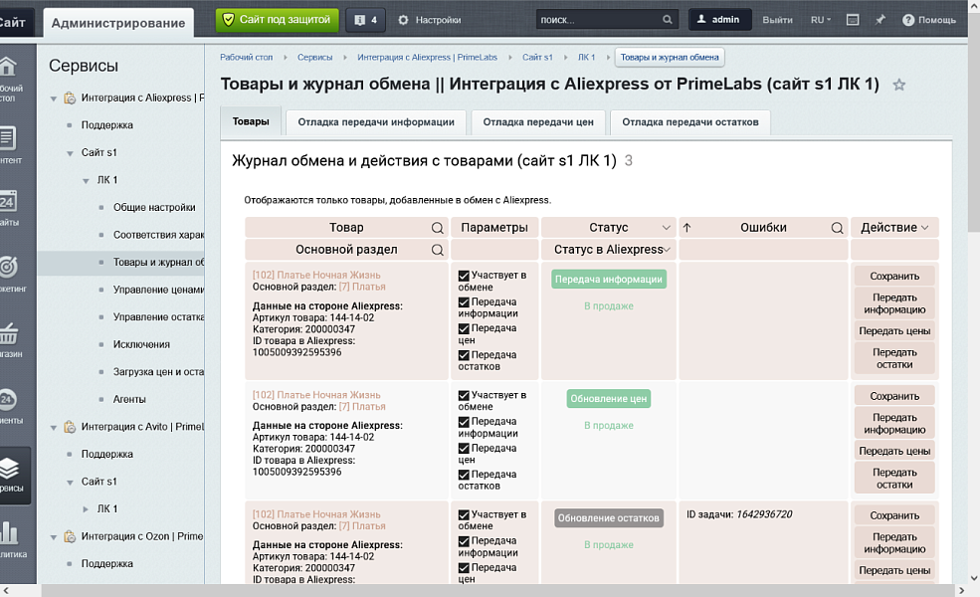Viewport: 980px width, 597px height.
Task: Open the notifications counter icon showing 4
Action: [365, 20]
